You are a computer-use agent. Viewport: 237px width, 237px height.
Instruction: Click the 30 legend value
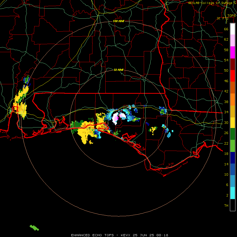226,122
